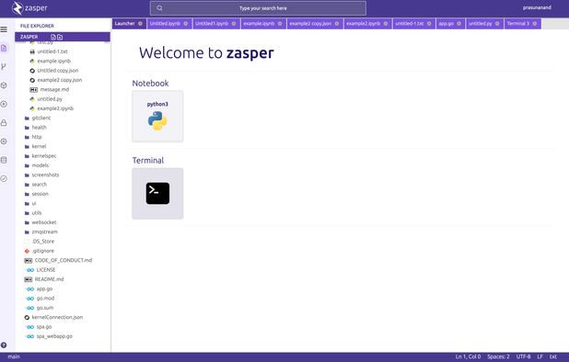Click the new file icon beside ZASPER
The width and height of the screenshot is (569, 362).
tap(53, 37)
